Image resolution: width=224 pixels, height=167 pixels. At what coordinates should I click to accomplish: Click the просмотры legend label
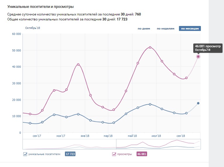click(125, 154)
